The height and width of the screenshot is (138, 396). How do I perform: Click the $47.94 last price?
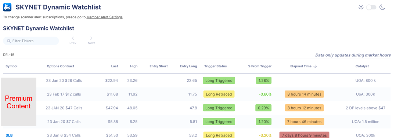click(x=112, y=108)
